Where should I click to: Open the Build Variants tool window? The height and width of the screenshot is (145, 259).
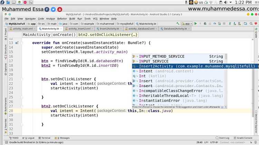click(6, 106)
